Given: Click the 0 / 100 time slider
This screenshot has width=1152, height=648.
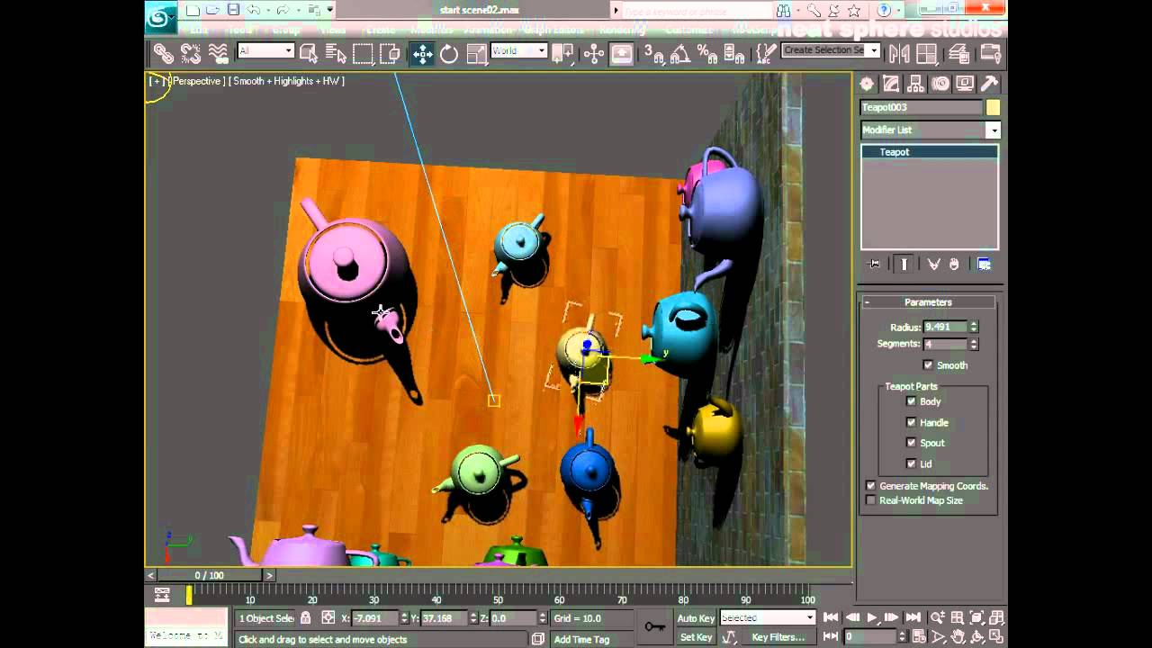Looking at the screenshot, I should coord(210,575).
